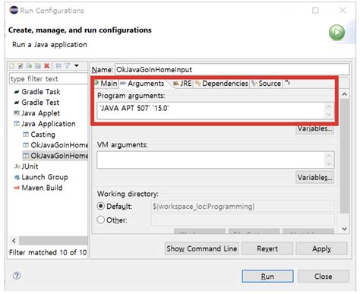Focus the type filter text field
Viewport: 360px width, 294px height.
pyautogui.click(x=48, y=79)
